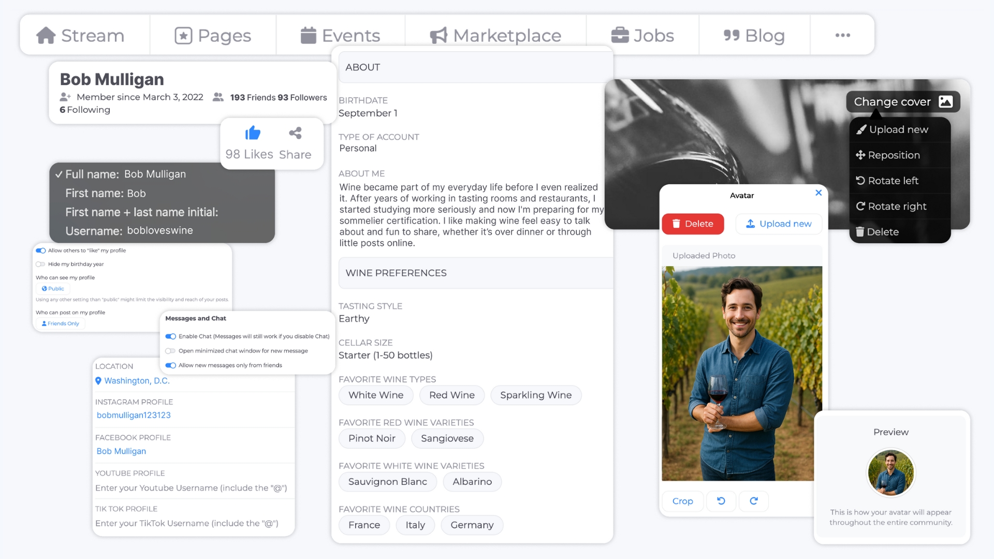Open the 'Public' profile visibility dropdown

coord(53,289)
